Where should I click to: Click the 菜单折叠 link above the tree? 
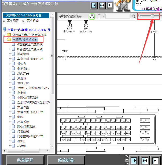(32, 21)
